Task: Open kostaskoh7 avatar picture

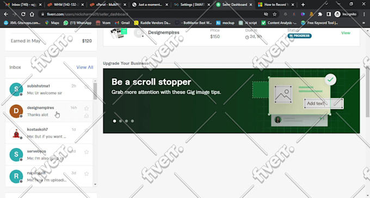Action: click(16, 133)
